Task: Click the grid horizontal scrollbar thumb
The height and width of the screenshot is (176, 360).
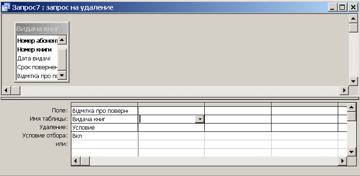Action: click(85, 161)
